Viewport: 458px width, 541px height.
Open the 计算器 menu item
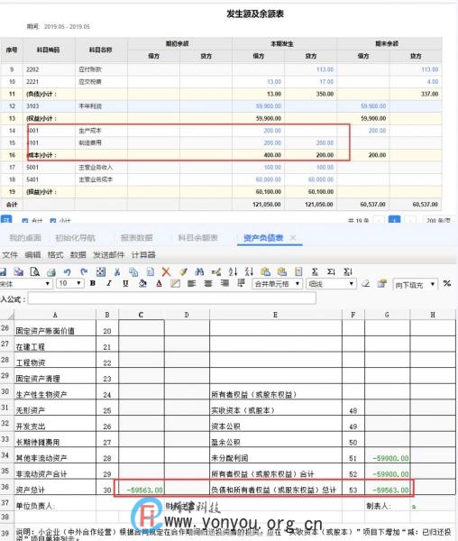[x=143, y=255]
